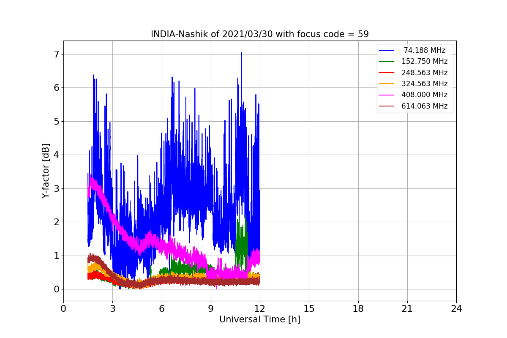Click the plot title mentioning INDIA-Nashik
Screen dimensions: 507x338
tap(260, 34)
